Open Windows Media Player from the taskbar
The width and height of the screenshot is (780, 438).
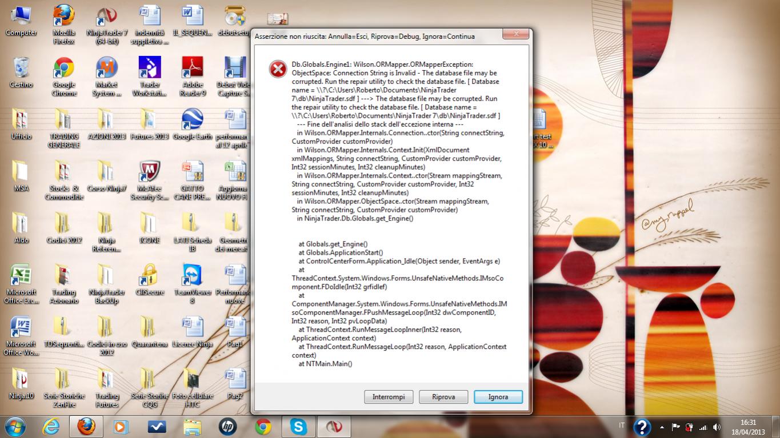121,426
